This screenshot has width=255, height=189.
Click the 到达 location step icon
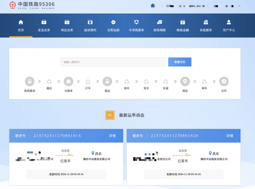click(185, 82)
